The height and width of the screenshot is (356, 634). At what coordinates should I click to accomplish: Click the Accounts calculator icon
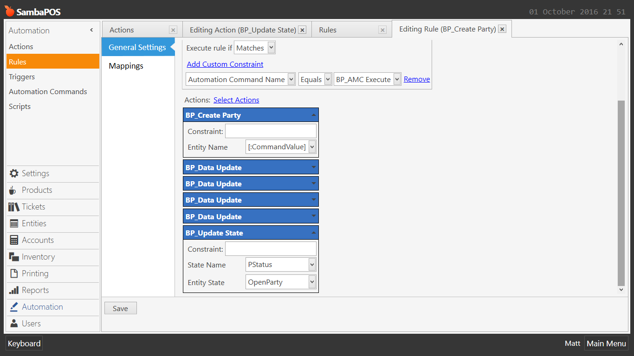(14, 240)
